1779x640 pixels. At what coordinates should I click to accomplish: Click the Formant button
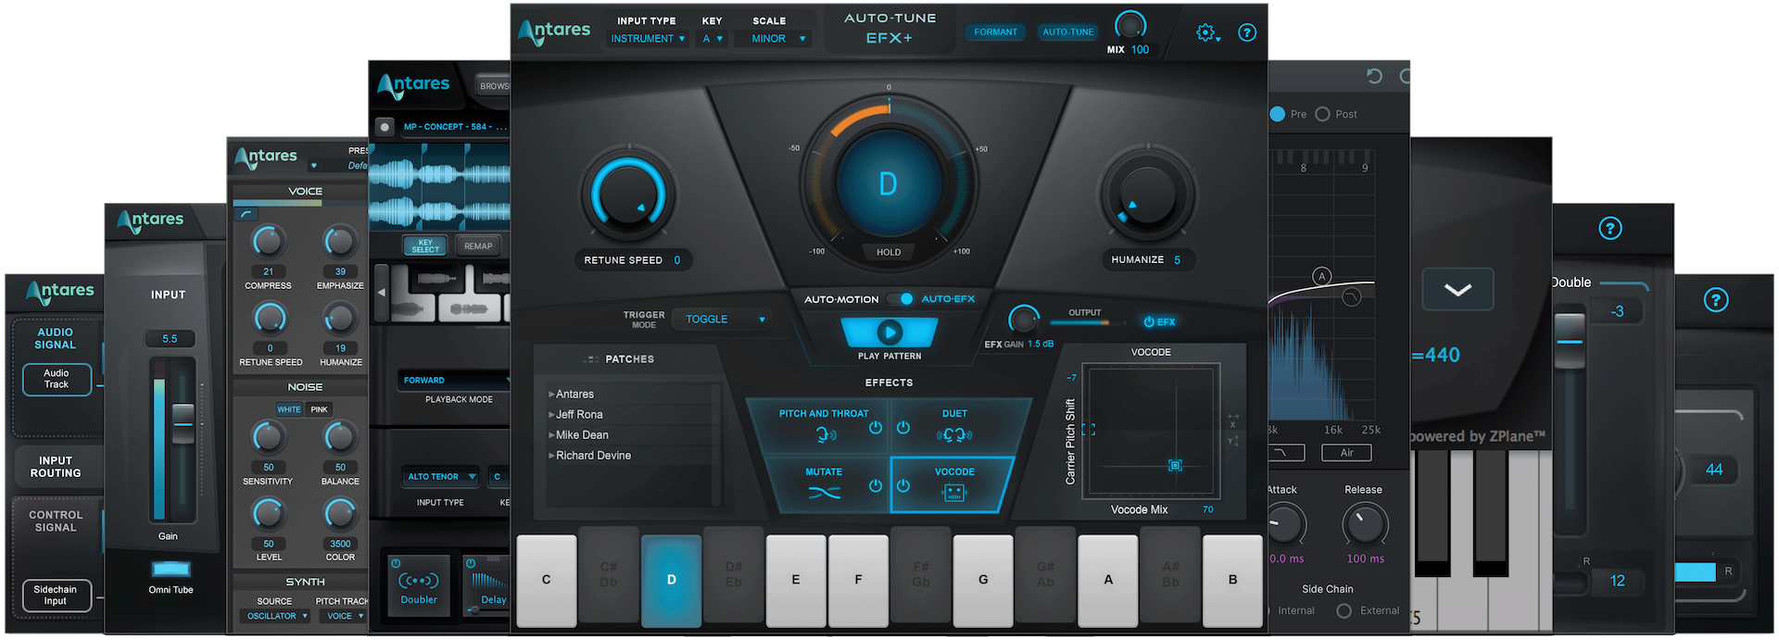coord(995,32)
